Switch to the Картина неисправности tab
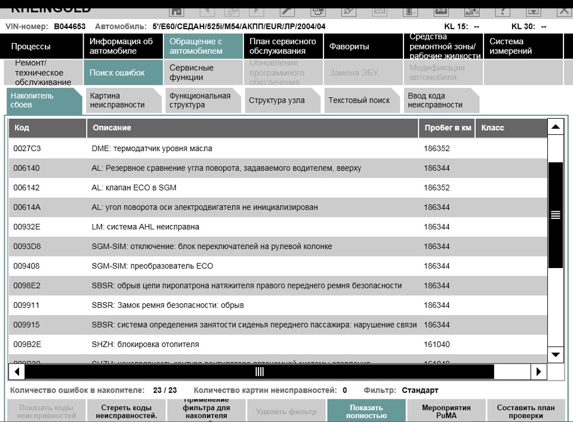 point(124,100)
